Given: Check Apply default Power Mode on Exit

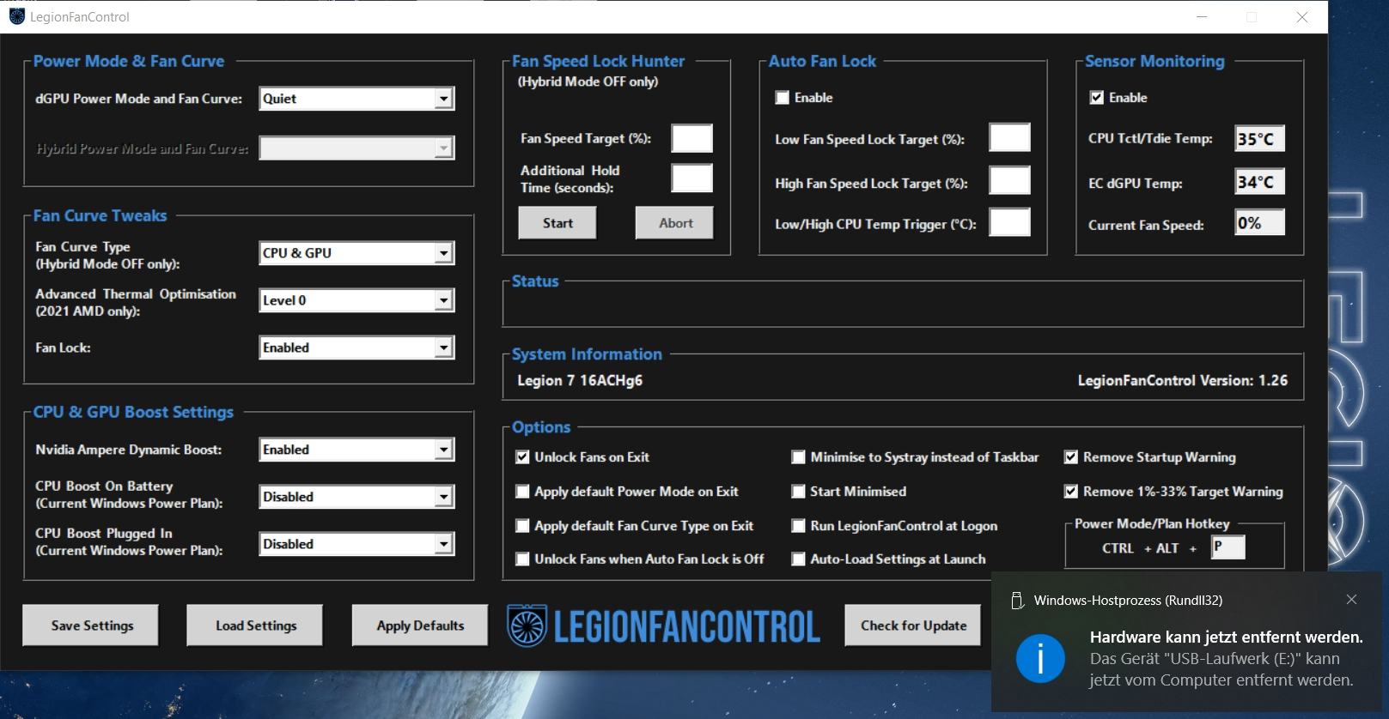Looking at the screenshot, I should (522, 492).
